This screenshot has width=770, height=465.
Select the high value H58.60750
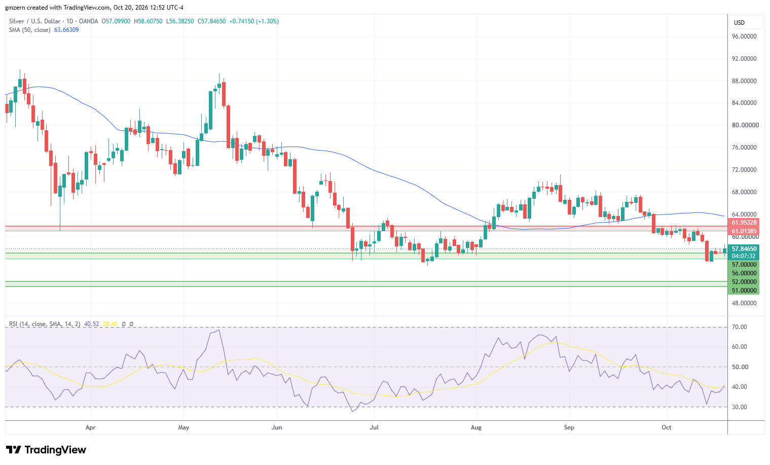pyautogui.click(x=148, y=21)
